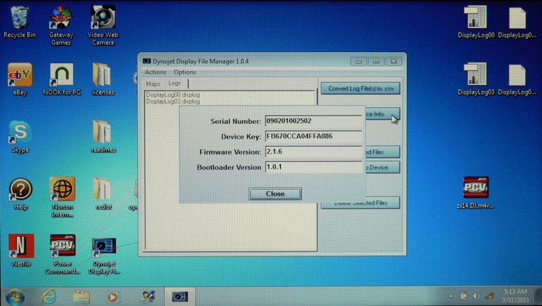The width and height of the screenshot is (542, 306).
Task: Open the Dynojet Display File Manager desktop shortcut
Action: point(104,246)
